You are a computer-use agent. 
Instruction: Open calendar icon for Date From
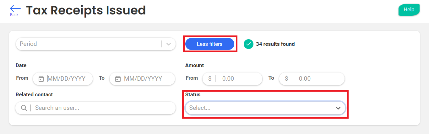(41, 79)
